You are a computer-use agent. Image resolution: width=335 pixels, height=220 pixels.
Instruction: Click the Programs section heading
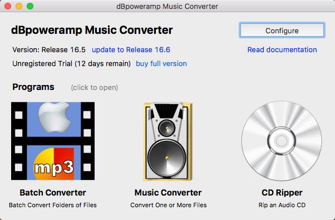33,87
